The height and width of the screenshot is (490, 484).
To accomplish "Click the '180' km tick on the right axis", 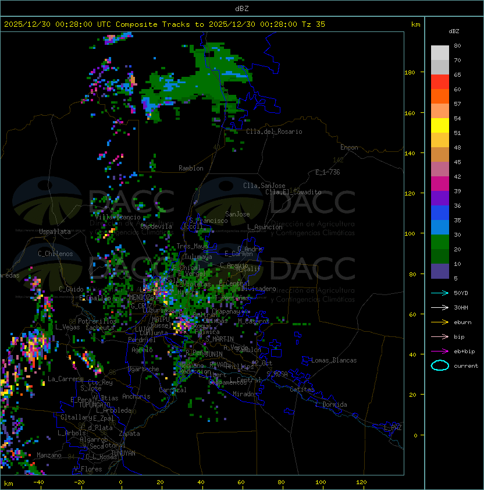I will (x=410, y=73).
